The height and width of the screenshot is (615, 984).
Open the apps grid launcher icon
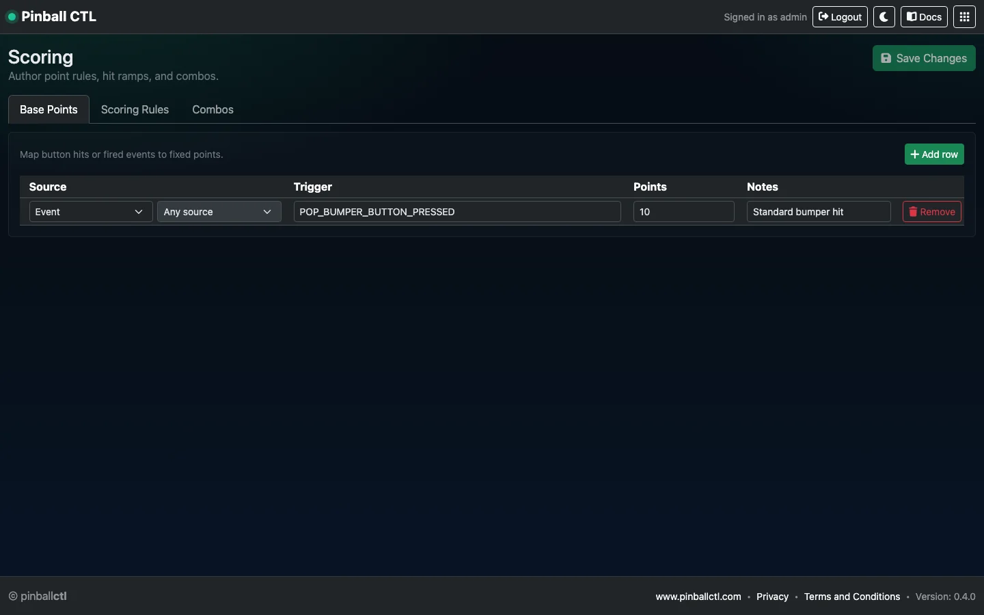click(x=964, y=16)
